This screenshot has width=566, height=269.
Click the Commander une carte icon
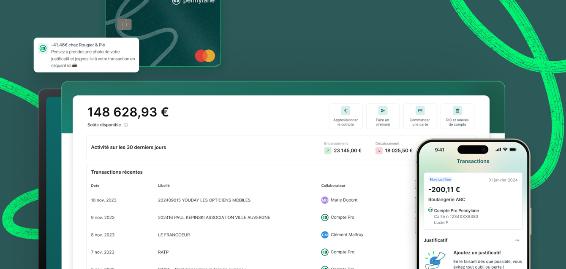[420, 111]
